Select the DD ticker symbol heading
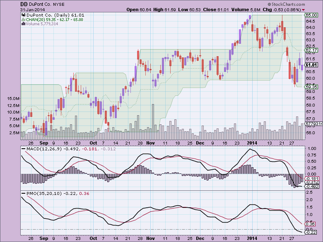This screenshot has width=323, height=242. tap(24, 4)
